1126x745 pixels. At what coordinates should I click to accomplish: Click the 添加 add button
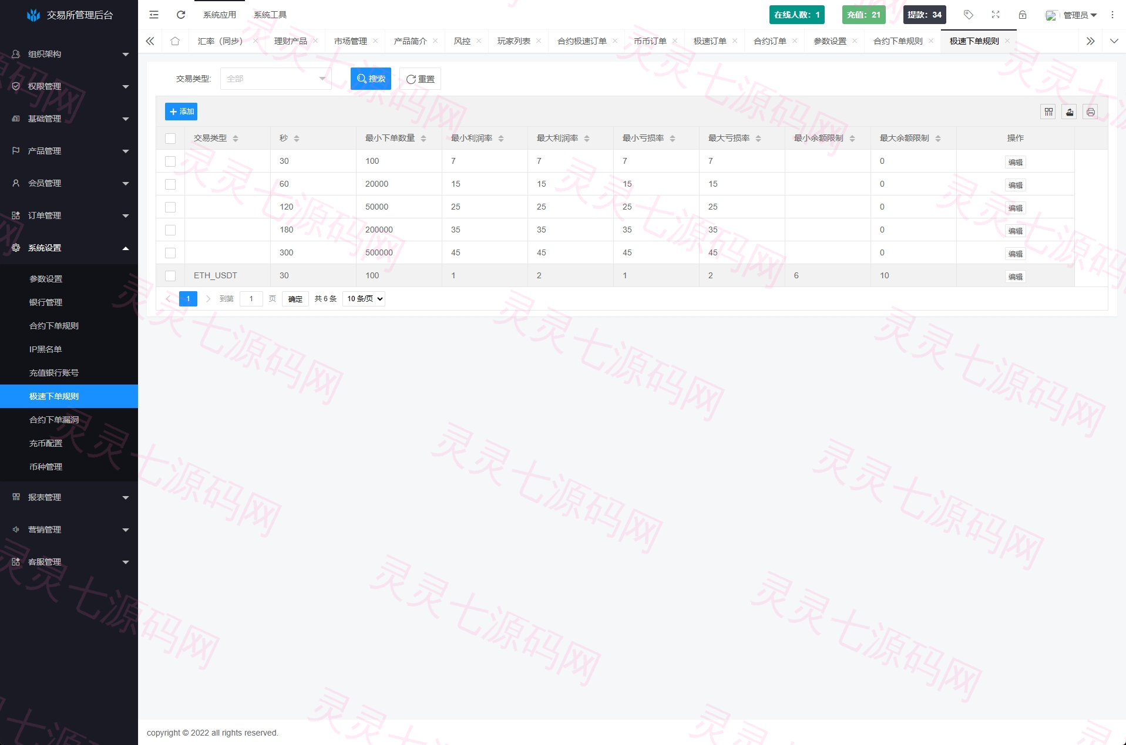tap(181, 112)
